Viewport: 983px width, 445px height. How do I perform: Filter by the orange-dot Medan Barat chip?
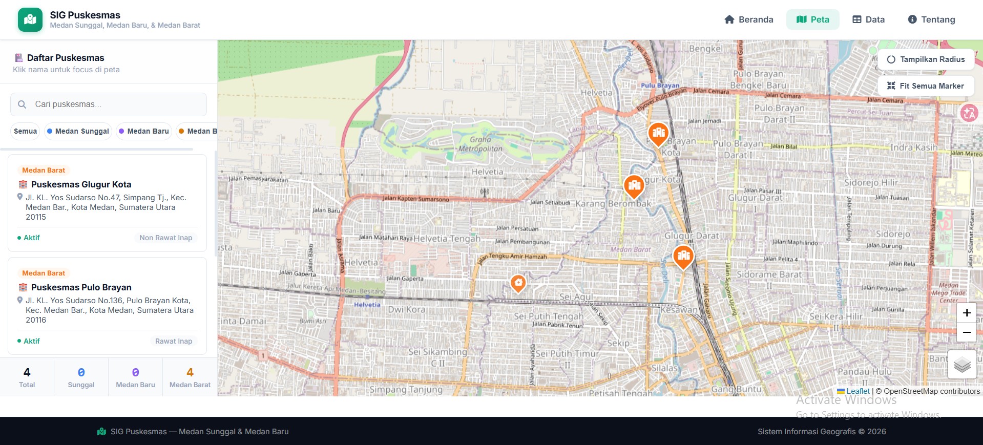point(197,131)
